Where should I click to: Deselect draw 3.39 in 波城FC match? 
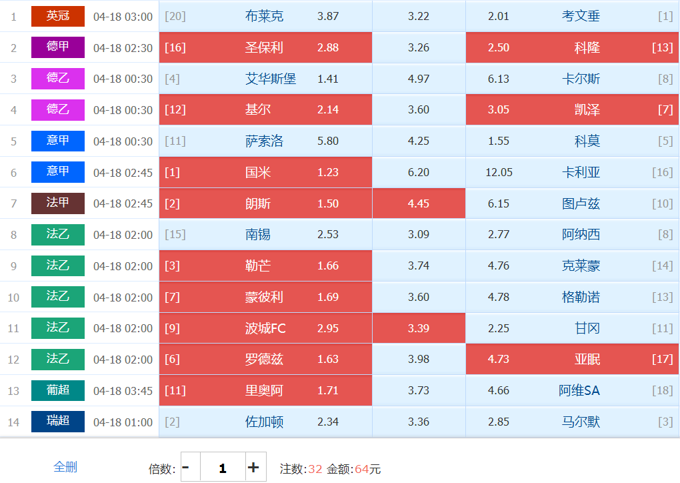pyautogui.click(x=419, y=328)
